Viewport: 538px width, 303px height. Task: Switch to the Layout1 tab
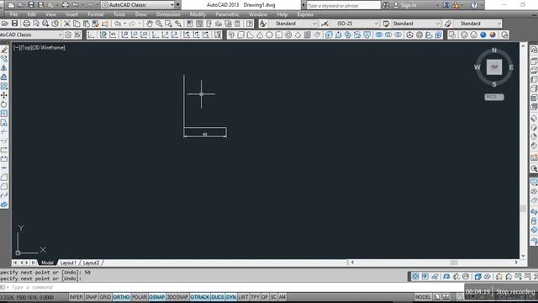click(68, 263)
